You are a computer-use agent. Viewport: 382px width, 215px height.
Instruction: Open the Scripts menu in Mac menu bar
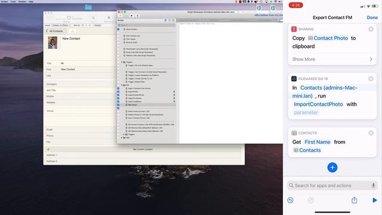(4, 1)
